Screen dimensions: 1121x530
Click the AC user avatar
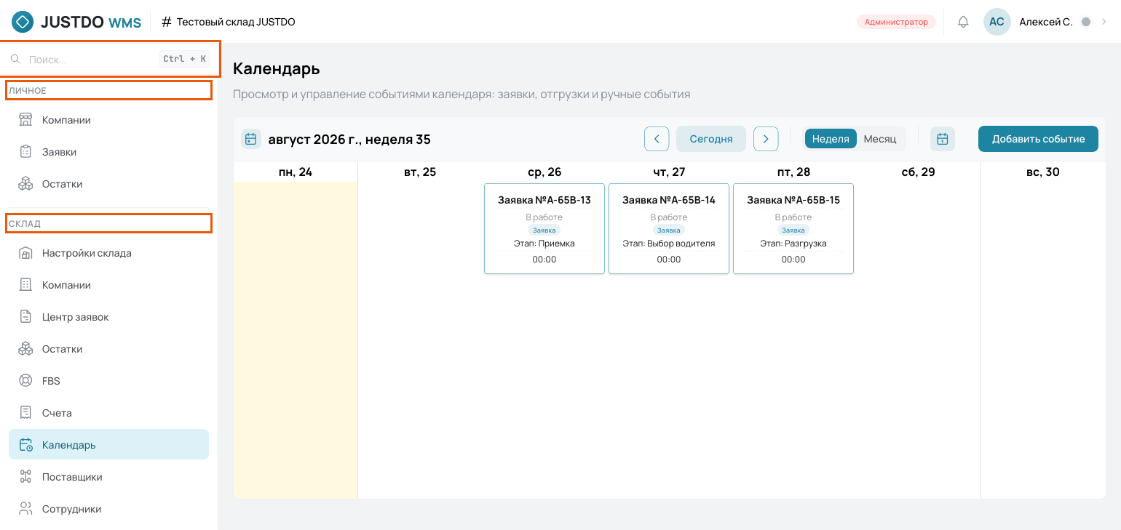(x=997, y=22)
